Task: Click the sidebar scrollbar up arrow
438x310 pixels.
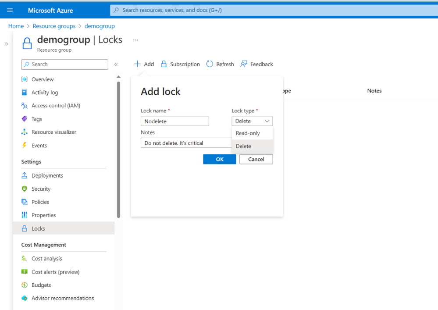Action: pyautogui.click(x=118, y=77)
